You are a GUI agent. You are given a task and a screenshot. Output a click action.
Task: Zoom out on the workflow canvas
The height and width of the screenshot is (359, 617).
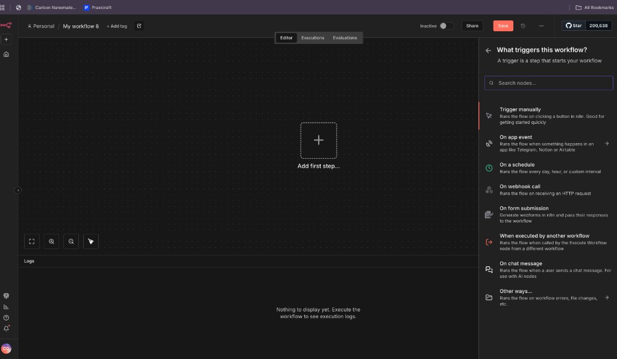pyautogui.click(x=71, y=242)
